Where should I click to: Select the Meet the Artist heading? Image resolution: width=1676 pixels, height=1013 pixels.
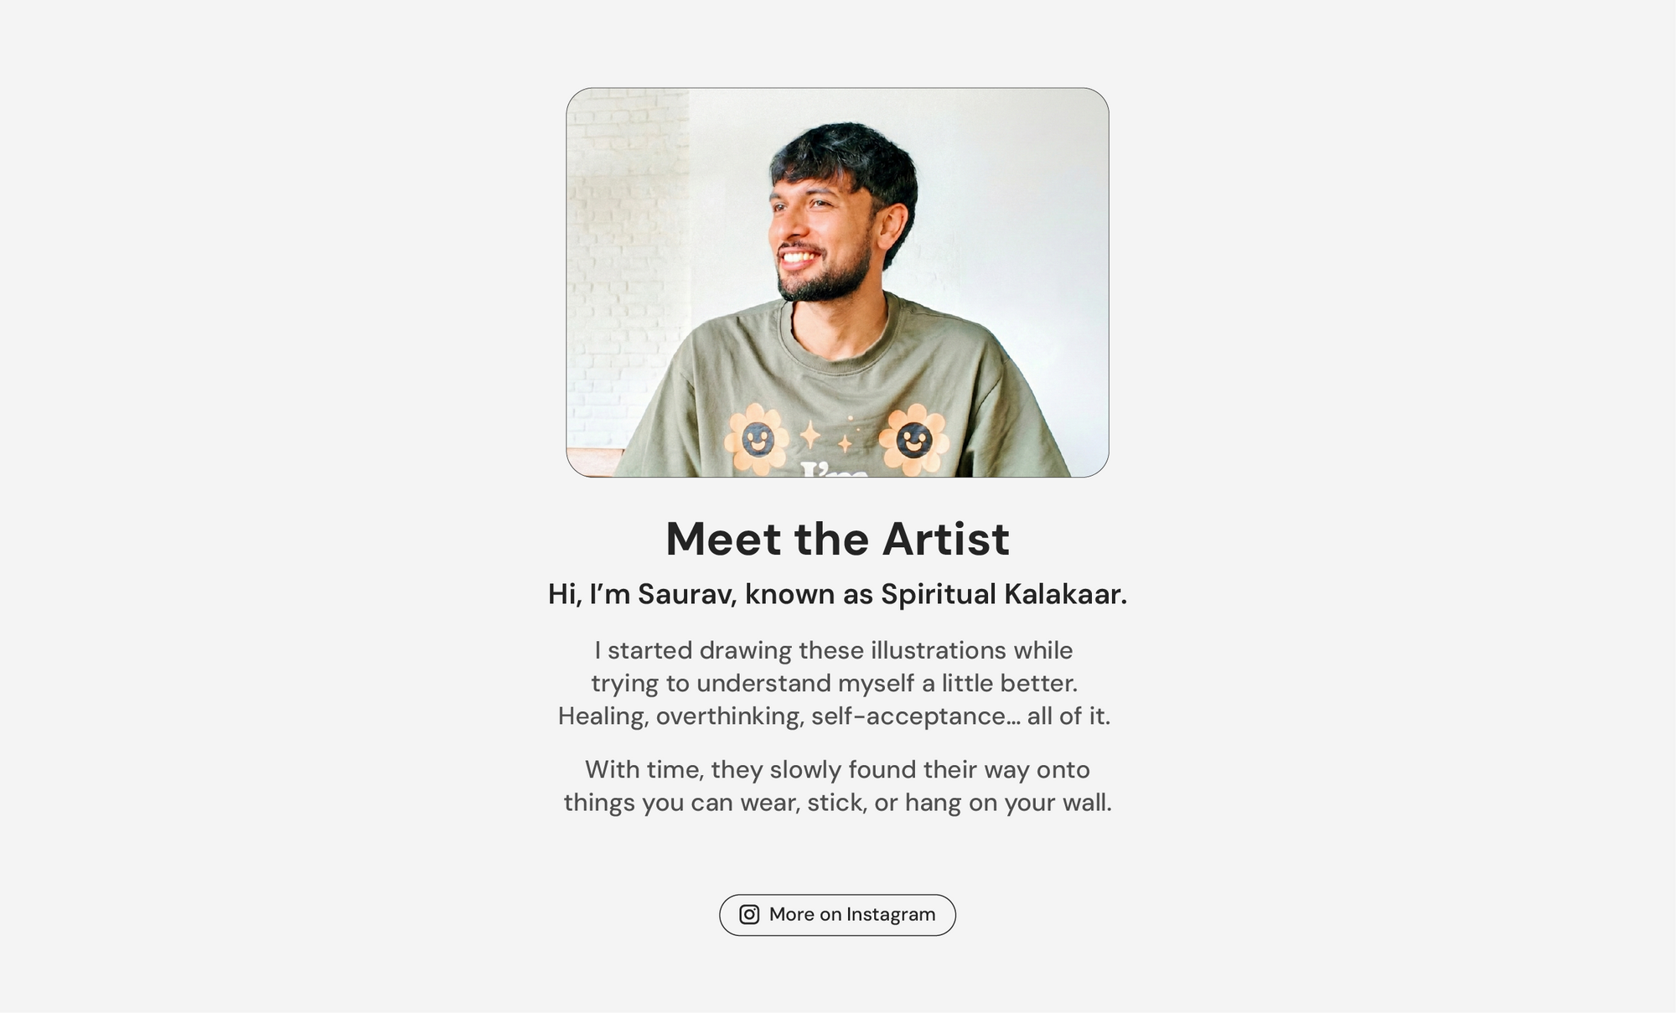[837, 538]
